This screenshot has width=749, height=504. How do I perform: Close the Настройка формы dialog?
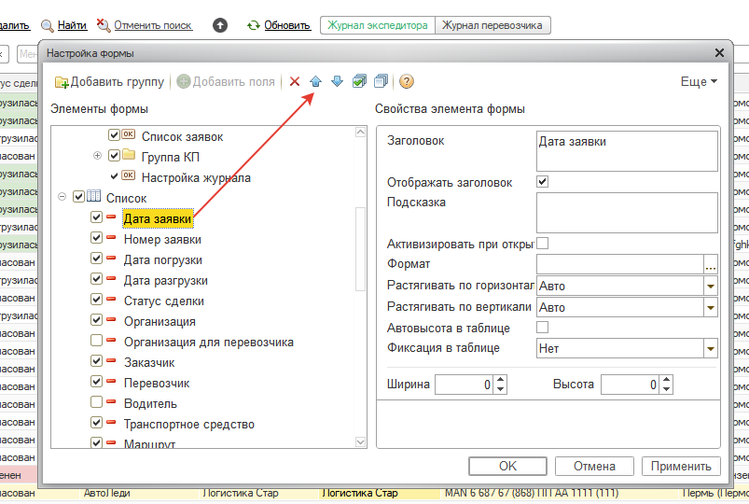(719, 52)
